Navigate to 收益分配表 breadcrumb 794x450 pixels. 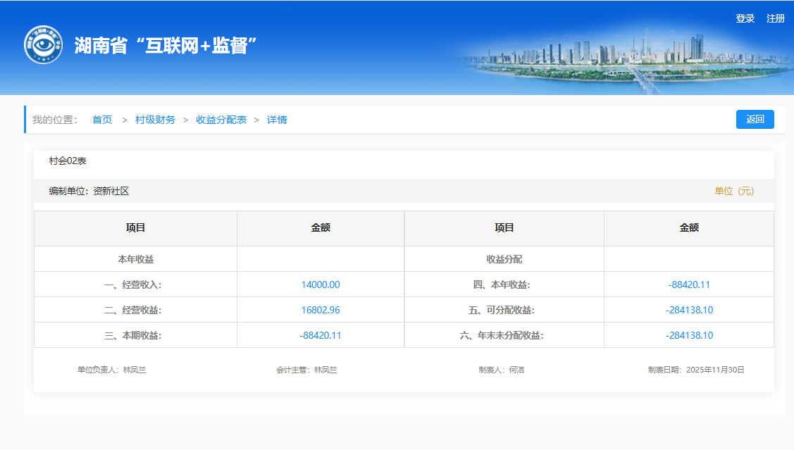pos(221,120)
